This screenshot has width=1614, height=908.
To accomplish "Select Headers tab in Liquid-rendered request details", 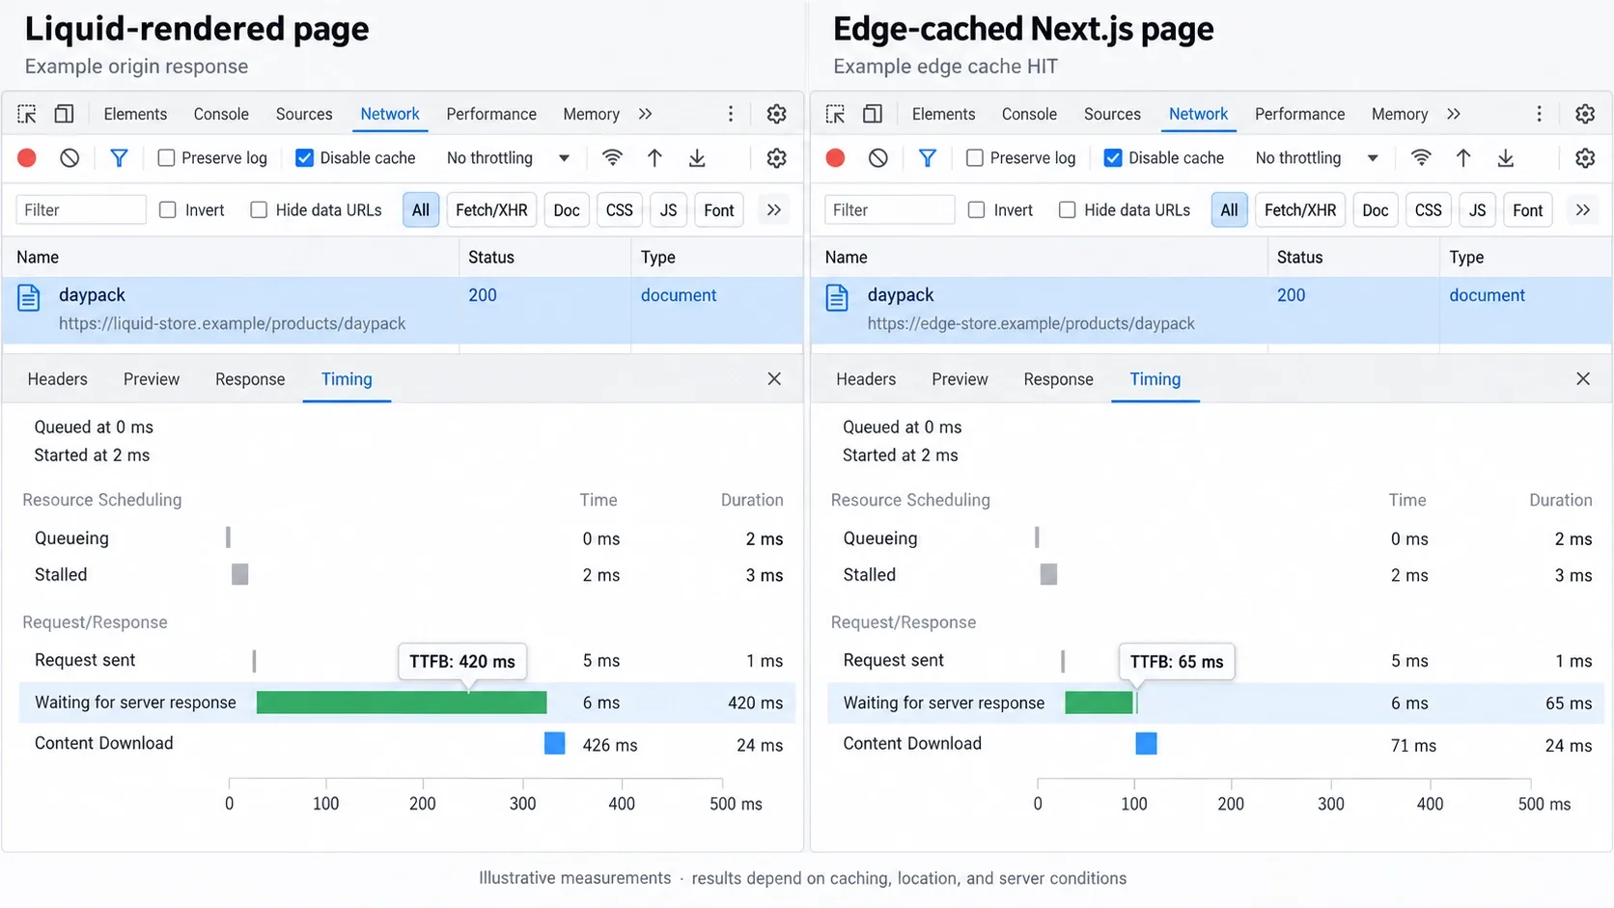I will coord(58,379).
